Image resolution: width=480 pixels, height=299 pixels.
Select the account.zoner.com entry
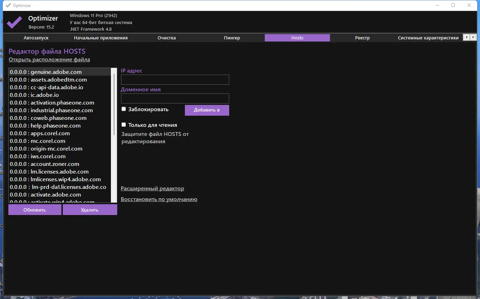coord(60,164)
